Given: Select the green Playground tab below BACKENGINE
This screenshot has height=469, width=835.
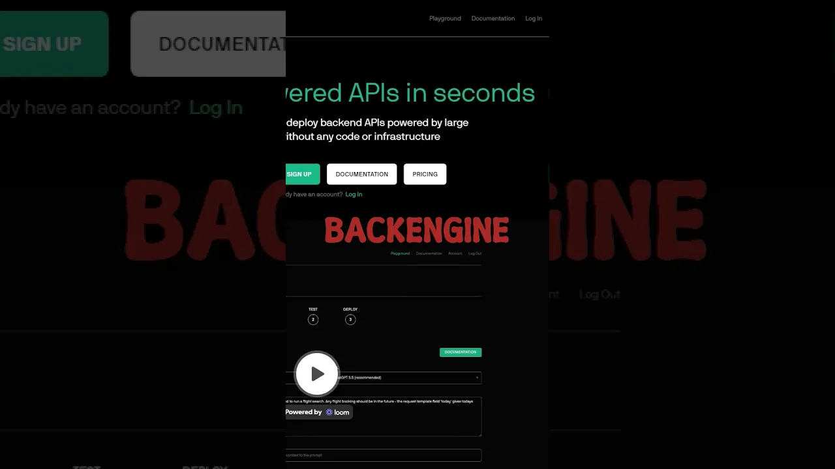Looking at the screenshot, I should pos(400,253).
